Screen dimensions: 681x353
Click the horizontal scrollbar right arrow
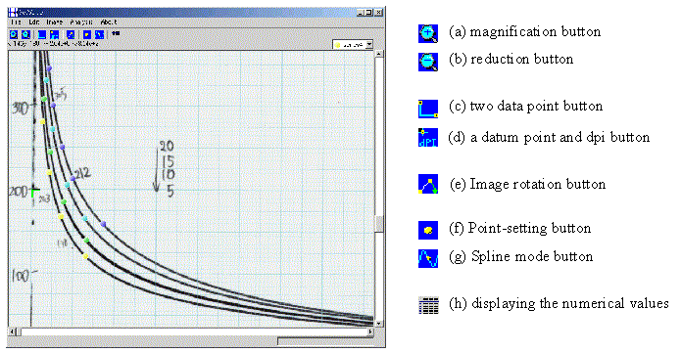coord(370,331)
